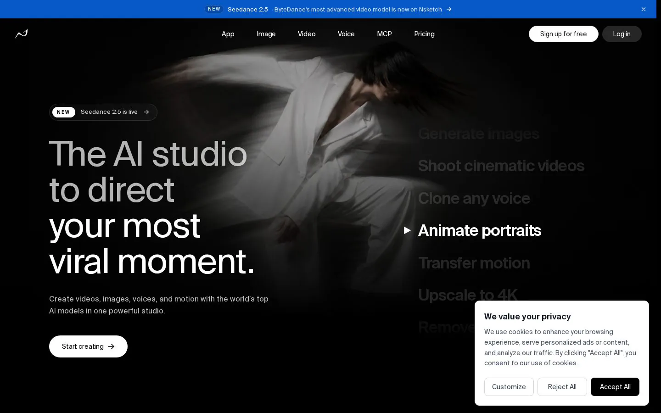Open the Seedance 2.5 banner link
The width and height of the screenshot is (661, 413).
(x=329, y=9)
